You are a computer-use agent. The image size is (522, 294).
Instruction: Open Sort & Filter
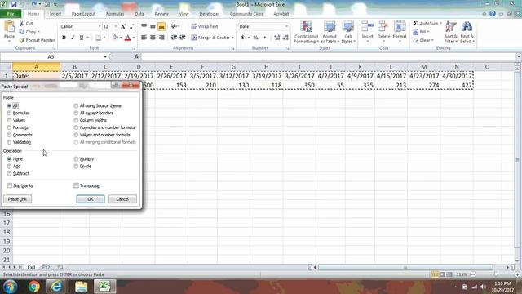pos(451,32)
